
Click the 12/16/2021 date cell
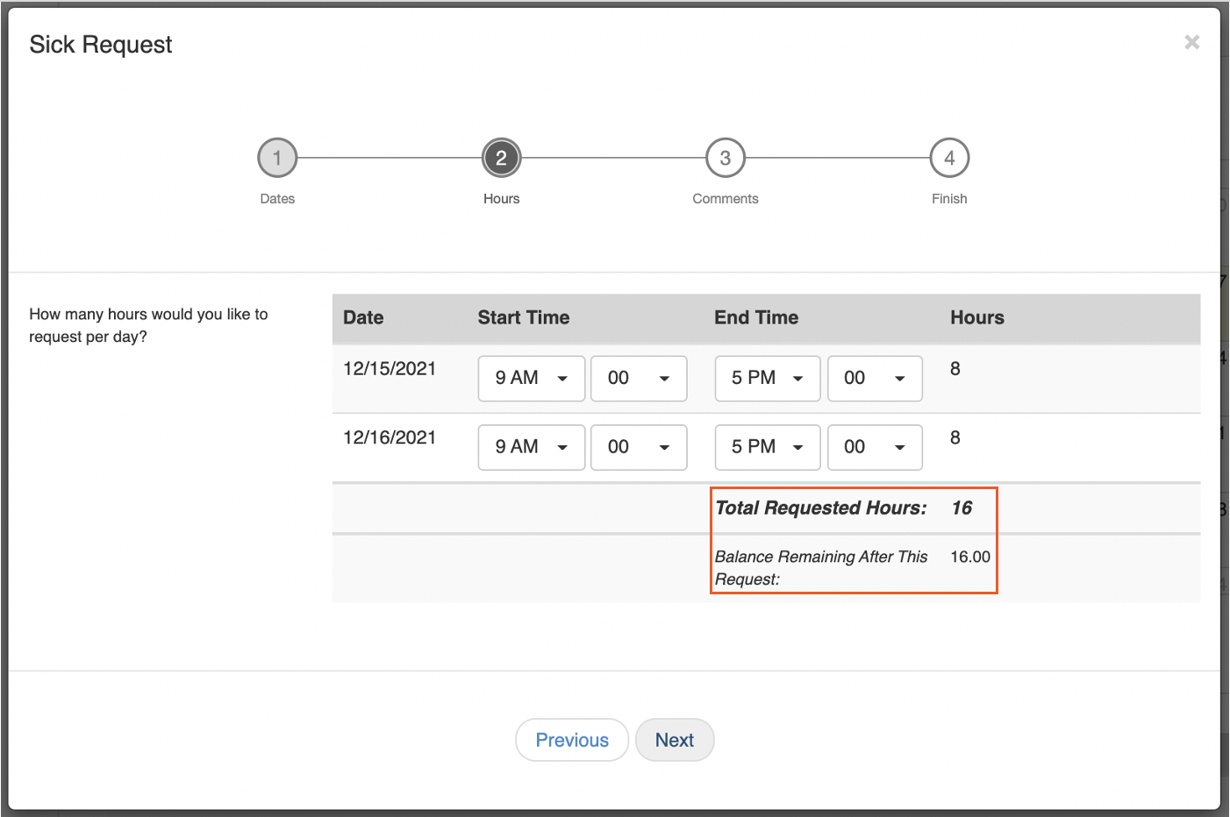(390, 437)
